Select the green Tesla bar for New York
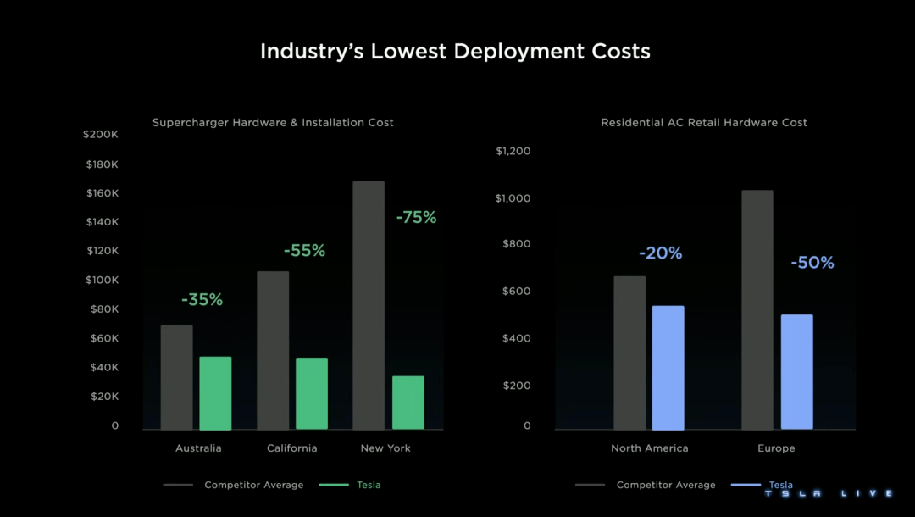The height and width of the screenshot is (517, 915). (408, 403)
